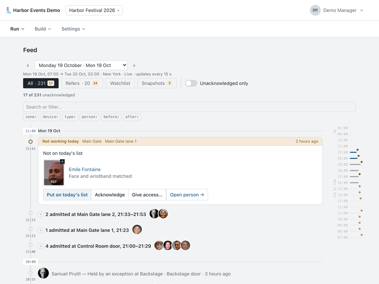Open the Harbor Festival 2026 event selector
This screenshot has width=379, height=284.
[x=94, y=10]
